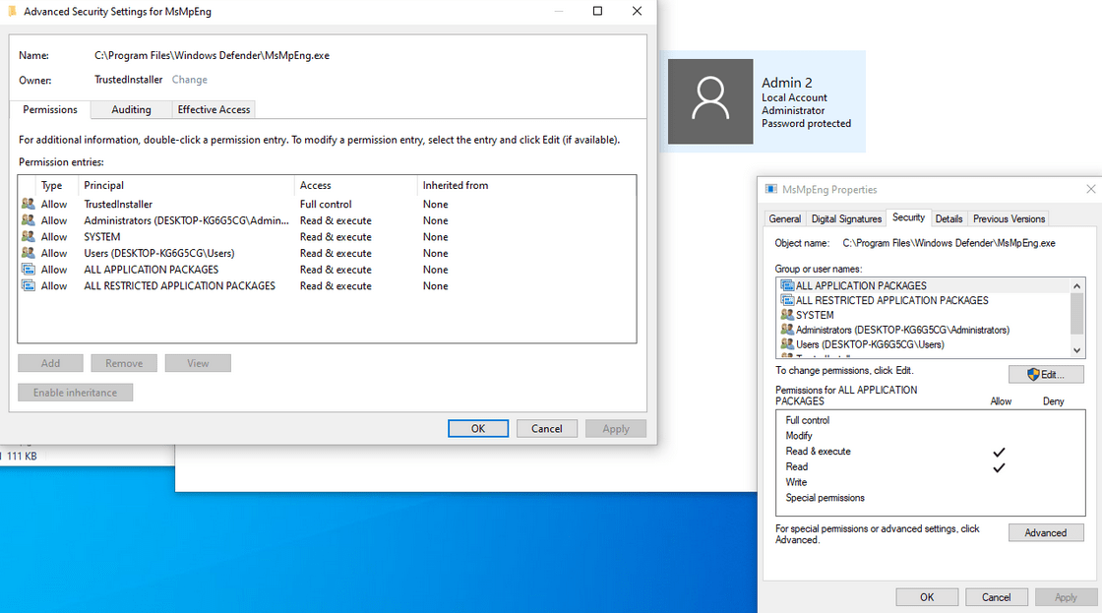Click the Change owner link
Viewport: 1102px width, 613px height.
coord(190,80)
